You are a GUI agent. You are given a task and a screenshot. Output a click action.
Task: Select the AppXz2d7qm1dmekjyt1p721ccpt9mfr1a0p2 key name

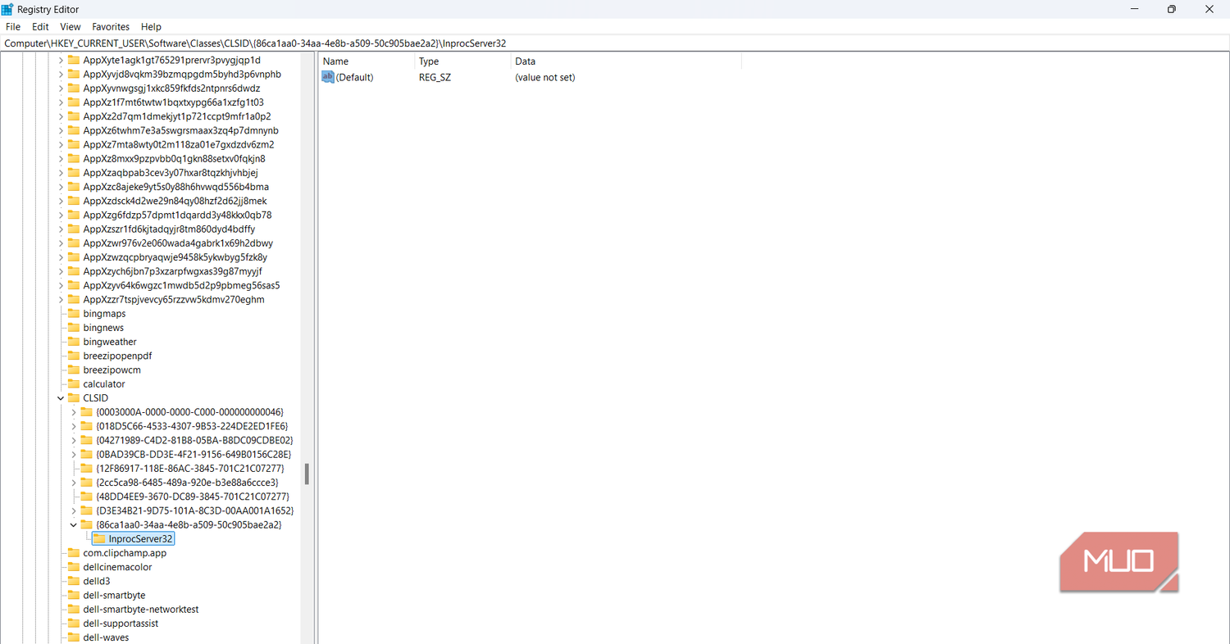[177, 116]
